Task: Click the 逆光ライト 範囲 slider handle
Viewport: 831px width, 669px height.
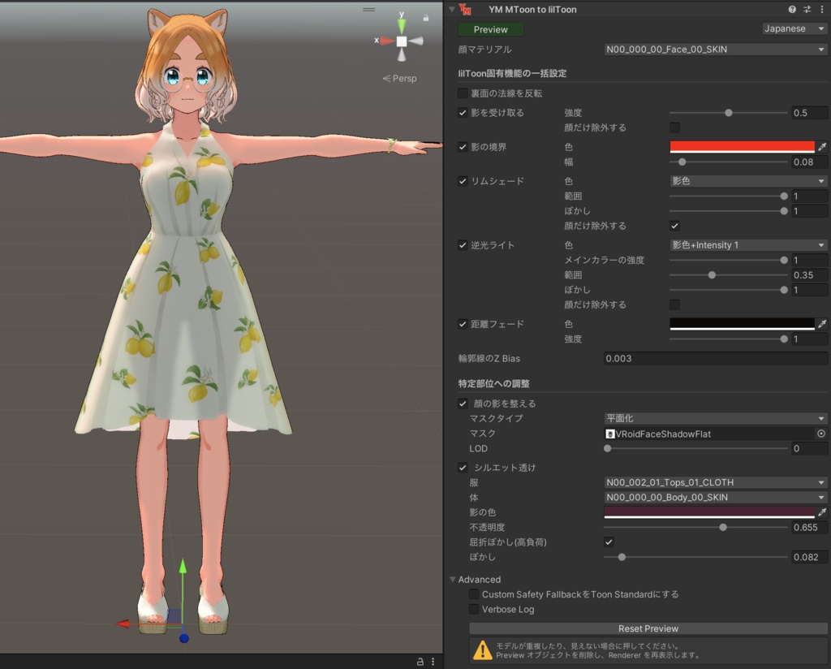Action: click(x=712, y=275)
